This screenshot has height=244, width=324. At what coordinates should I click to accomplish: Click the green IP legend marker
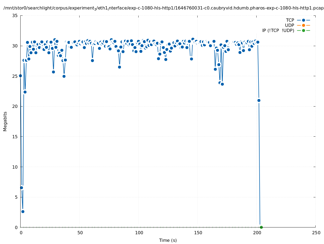coord(303,30)
